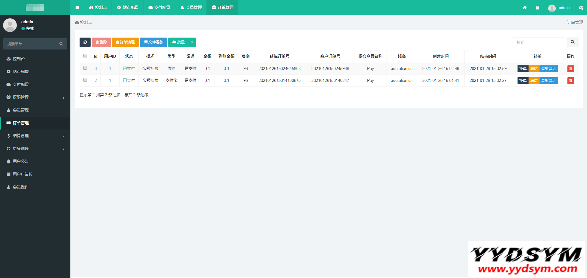Focus the 搜索 input field above table
The width and height of the screenshot is (587, 278).
pos(539,42)
